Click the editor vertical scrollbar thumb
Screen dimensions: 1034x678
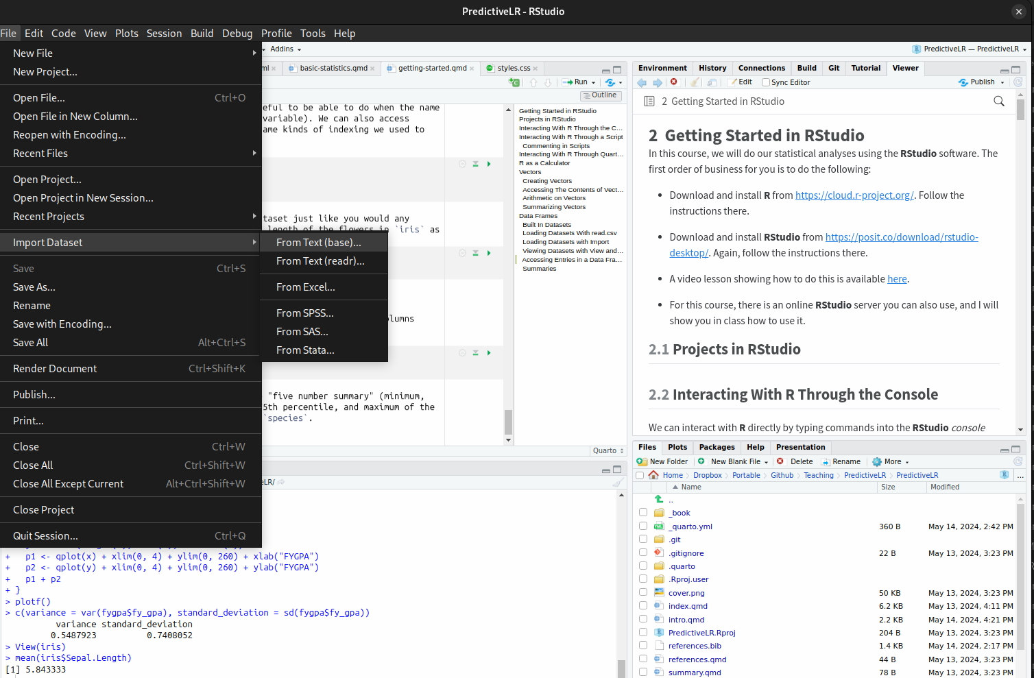pos(508,422)
